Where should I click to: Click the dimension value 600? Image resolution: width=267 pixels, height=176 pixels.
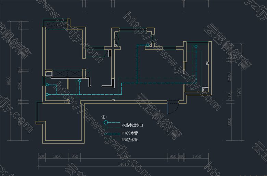(42, 157)
